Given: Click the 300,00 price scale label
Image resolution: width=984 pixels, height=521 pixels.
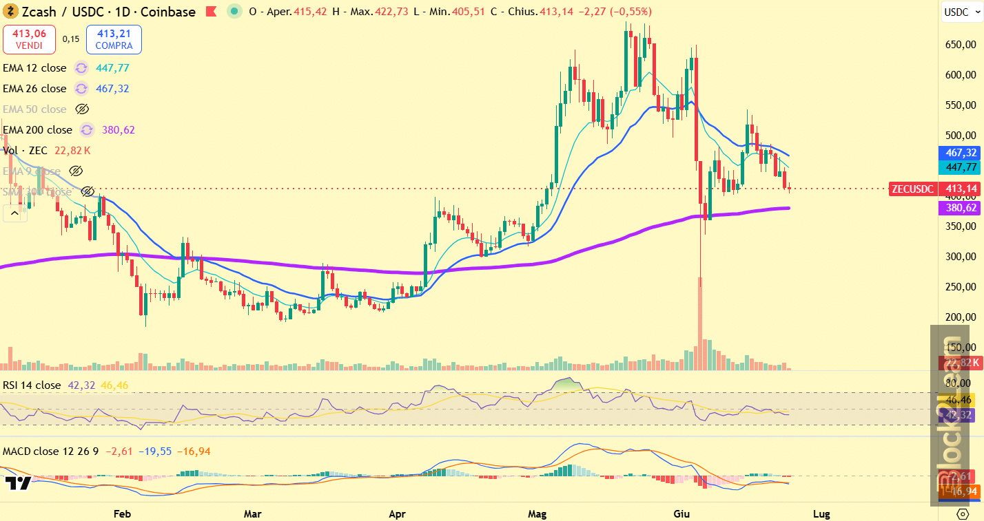Looking at the screenshot, I should [960, 256].
